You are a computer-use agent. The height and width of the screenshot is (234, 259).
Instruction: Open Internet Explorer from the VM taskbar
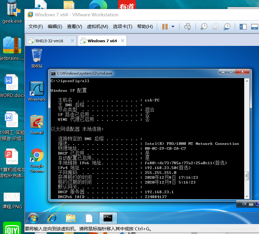tap(52, 218)
